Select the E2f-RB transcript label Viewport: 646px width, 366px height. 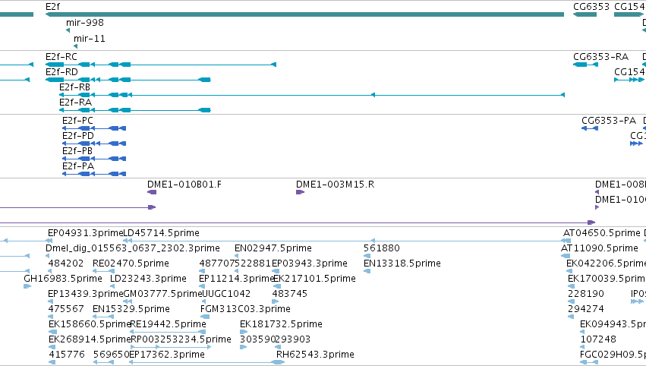pyautogui.click(x=74, y=87)
